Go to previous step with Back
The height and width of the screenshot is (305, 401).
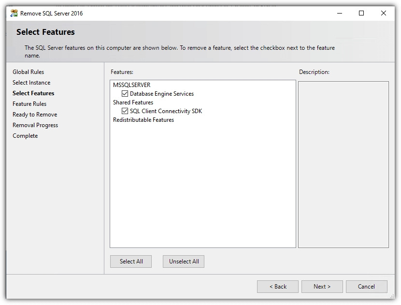tap(278, 287)
